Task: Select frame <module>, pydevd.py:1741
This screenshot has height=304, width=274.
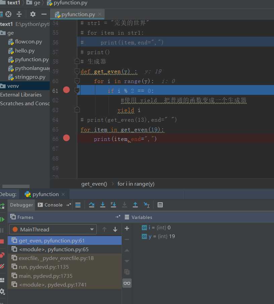Action: tap(65, 284)
